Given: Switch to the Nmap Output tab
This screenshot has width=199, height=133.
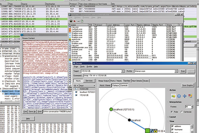Looking at the screenshot, I should (x=104, y=81).
